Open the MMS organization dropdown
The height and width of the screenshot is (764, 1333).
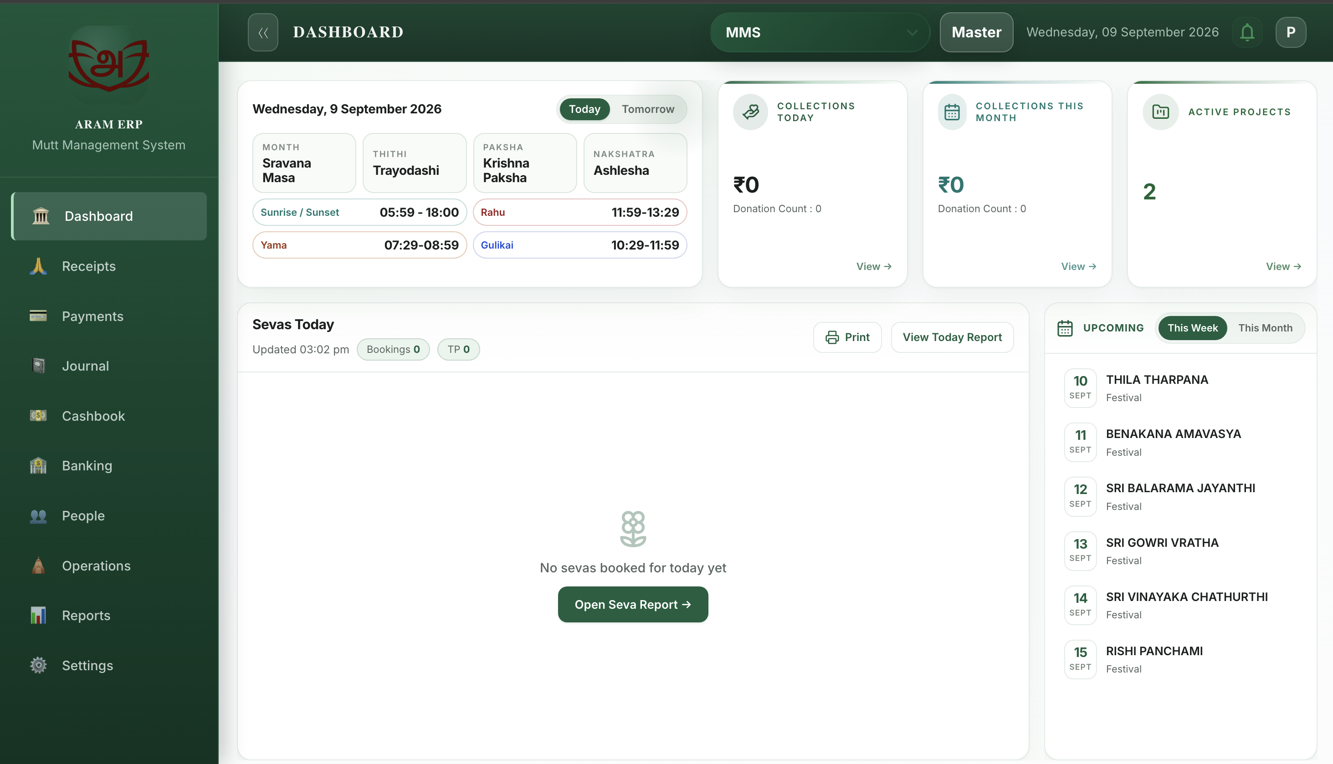(x=820, y=32)
